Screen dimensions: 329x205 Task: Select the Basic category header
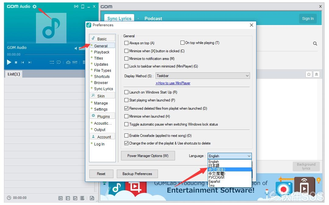pyautogui.click(x=102, y=38)
